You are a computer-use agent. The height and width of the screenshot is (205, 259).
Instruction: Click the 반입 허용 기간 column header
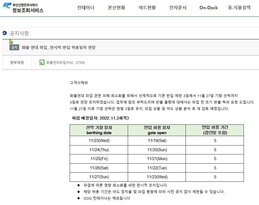click(x=215, y=130)
